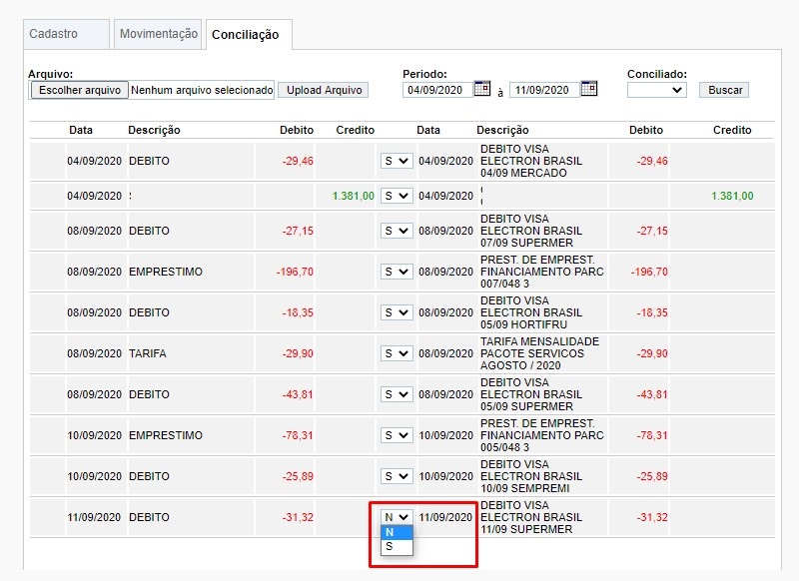Screen dimensions: 799x581
Task: Choose option N in the open list
Action: 397,532
